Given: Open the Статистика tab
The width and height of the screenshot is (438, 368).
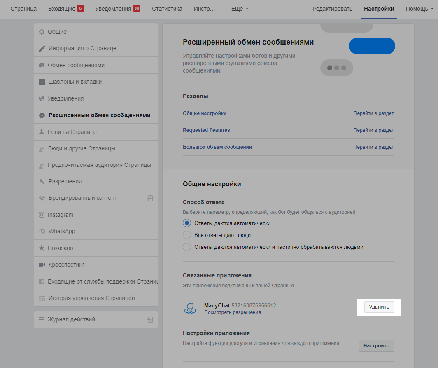Looking at the screenshot, I should point(167,9).
